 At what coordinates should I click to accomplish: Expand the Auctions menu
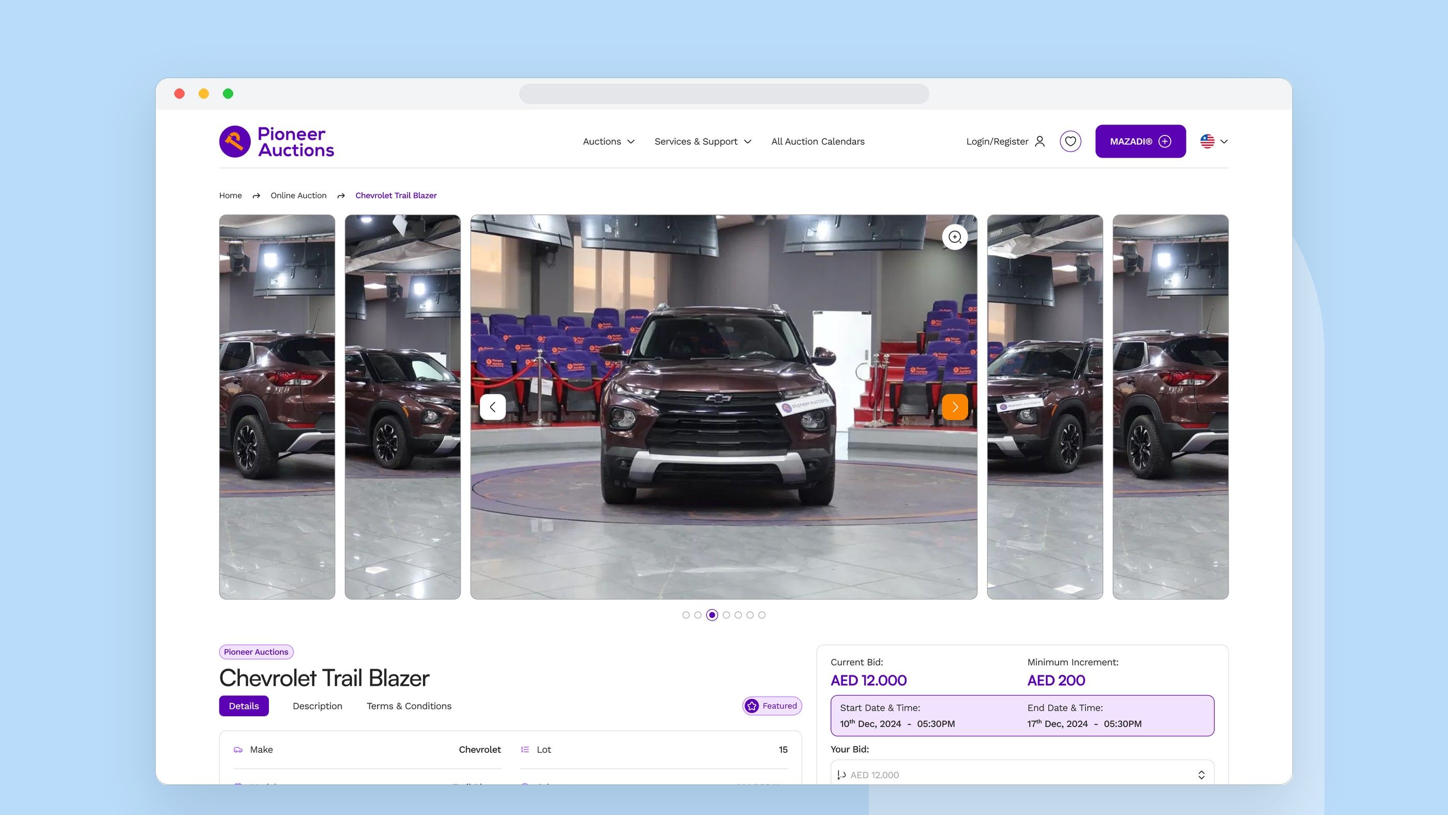tap(609, 142)
